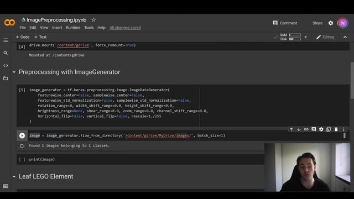Screen dimensions: 354x199
Task: Collapse the header with chevron up
Action: 345,37
